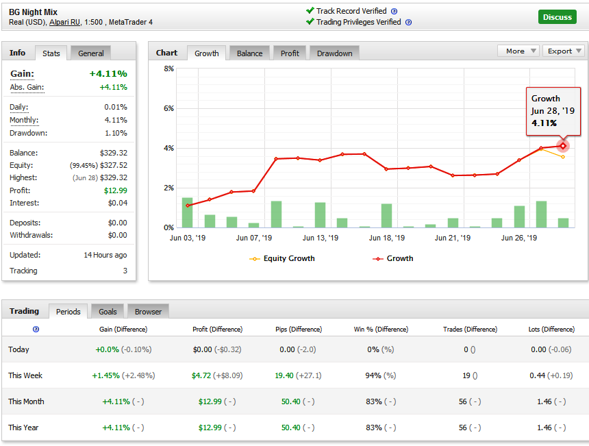The height and width of the screenshot is (446, 589).
Task: Click the Equity value $327.52
Action: tap(114, 165)
